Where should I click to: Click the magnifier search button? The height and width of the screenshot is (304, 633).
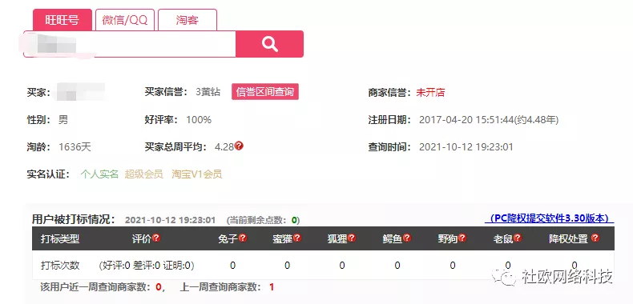269,43
